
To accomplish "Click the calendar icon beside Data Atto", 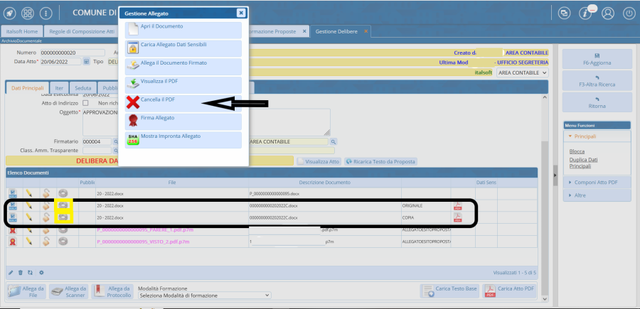I will click(85, 62).
